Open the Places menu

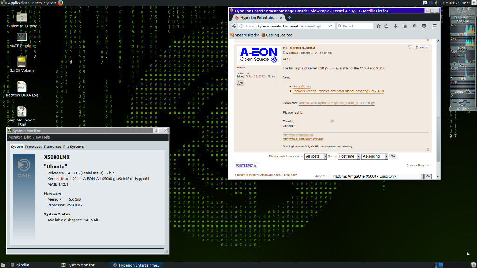tap(37, 3)
